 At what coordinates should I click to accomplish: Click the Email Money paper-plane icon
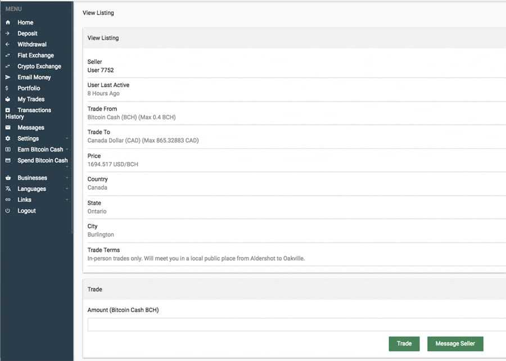coord(8,78)
